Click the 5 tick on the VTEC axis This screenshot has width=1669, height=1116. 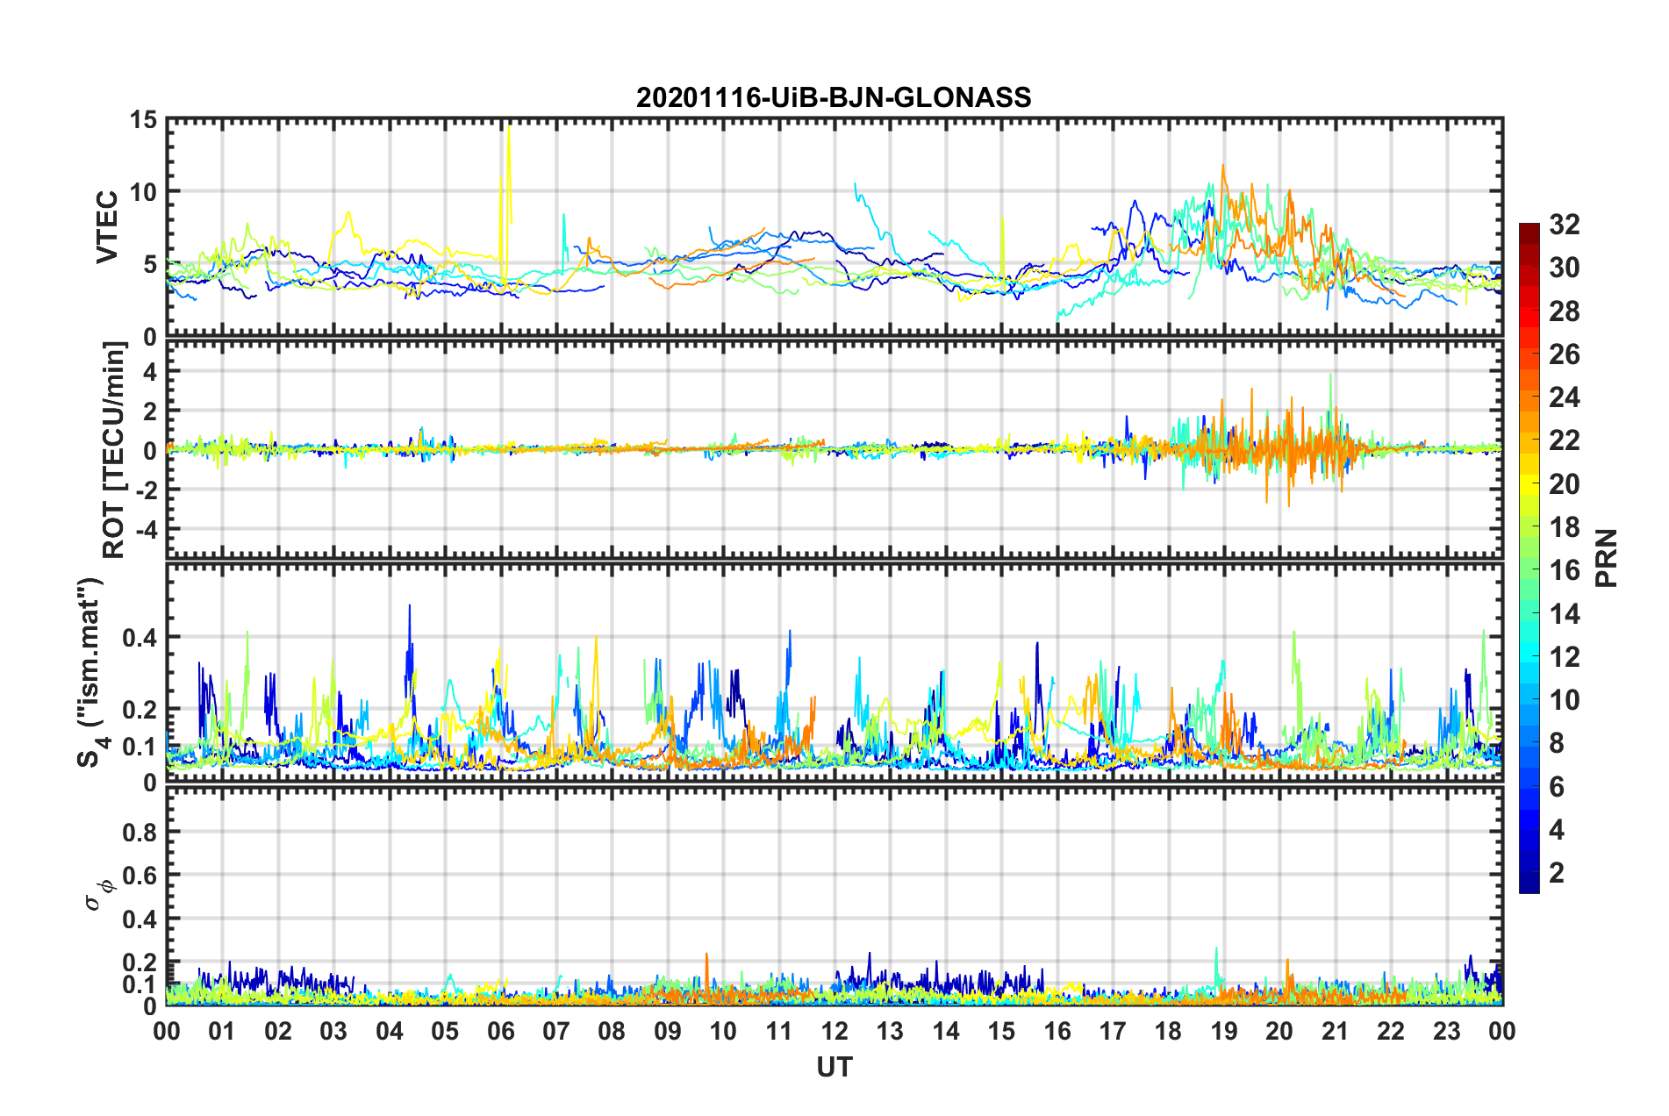(x=150, y=264)
